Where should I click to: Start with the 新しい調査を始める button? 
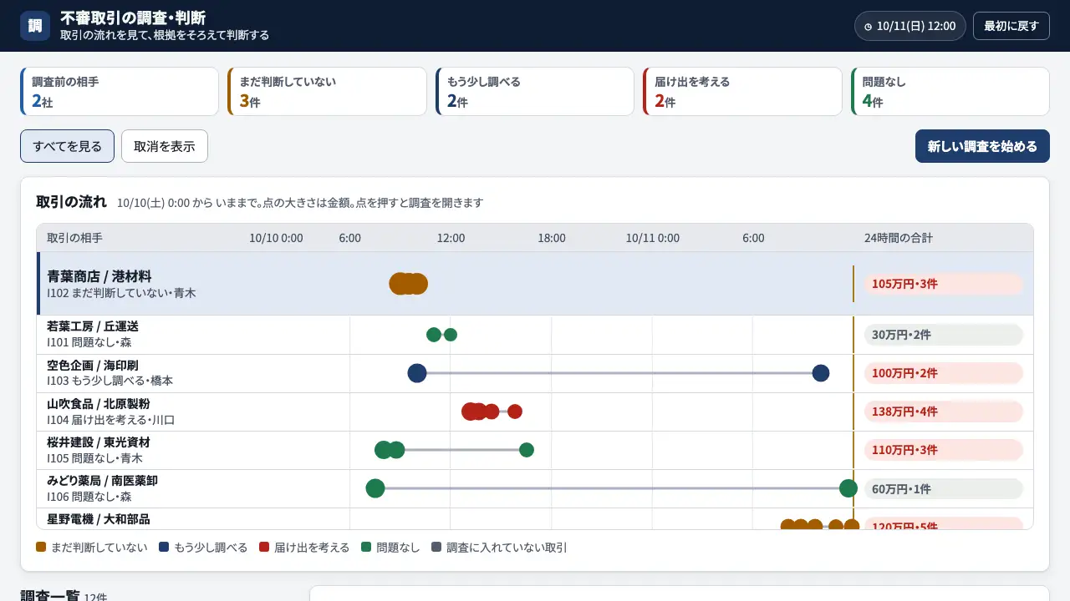[982, 146]
